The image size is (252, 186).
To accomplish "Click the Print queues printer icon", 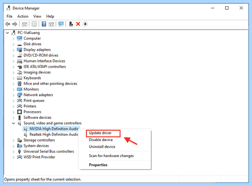I will (19, 100).
